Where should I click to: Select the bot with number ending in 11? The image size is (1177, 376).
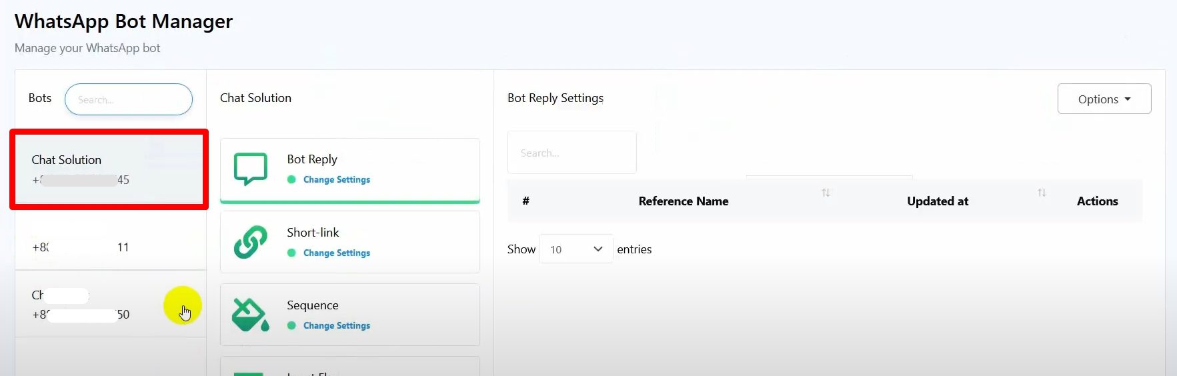click(x=110, y=247)
